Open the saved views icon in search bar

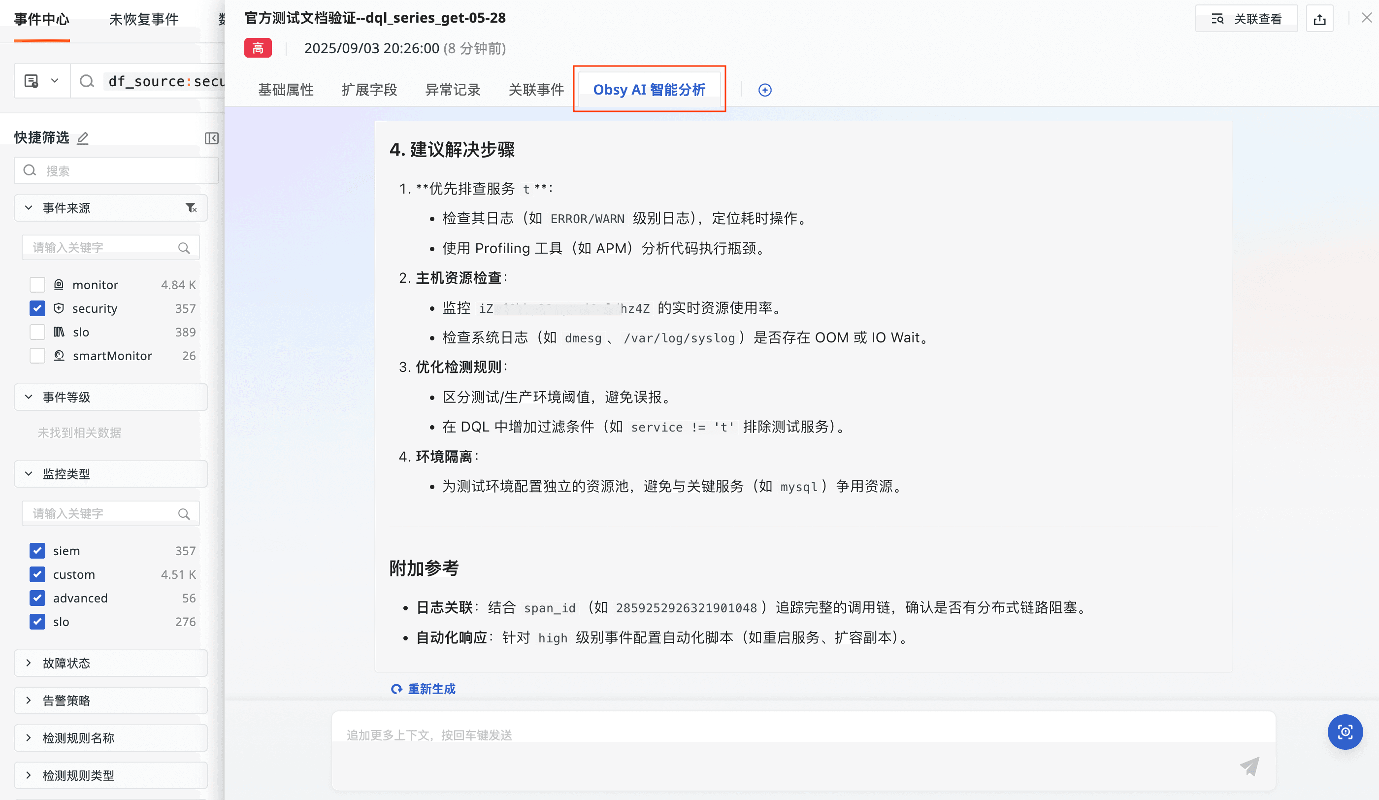coord(32,82)
